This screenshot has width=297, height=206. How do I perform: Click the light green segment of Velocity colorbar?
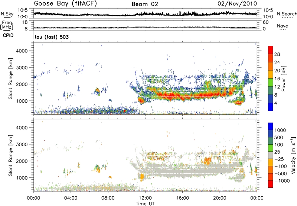click(x=271, y=148)
